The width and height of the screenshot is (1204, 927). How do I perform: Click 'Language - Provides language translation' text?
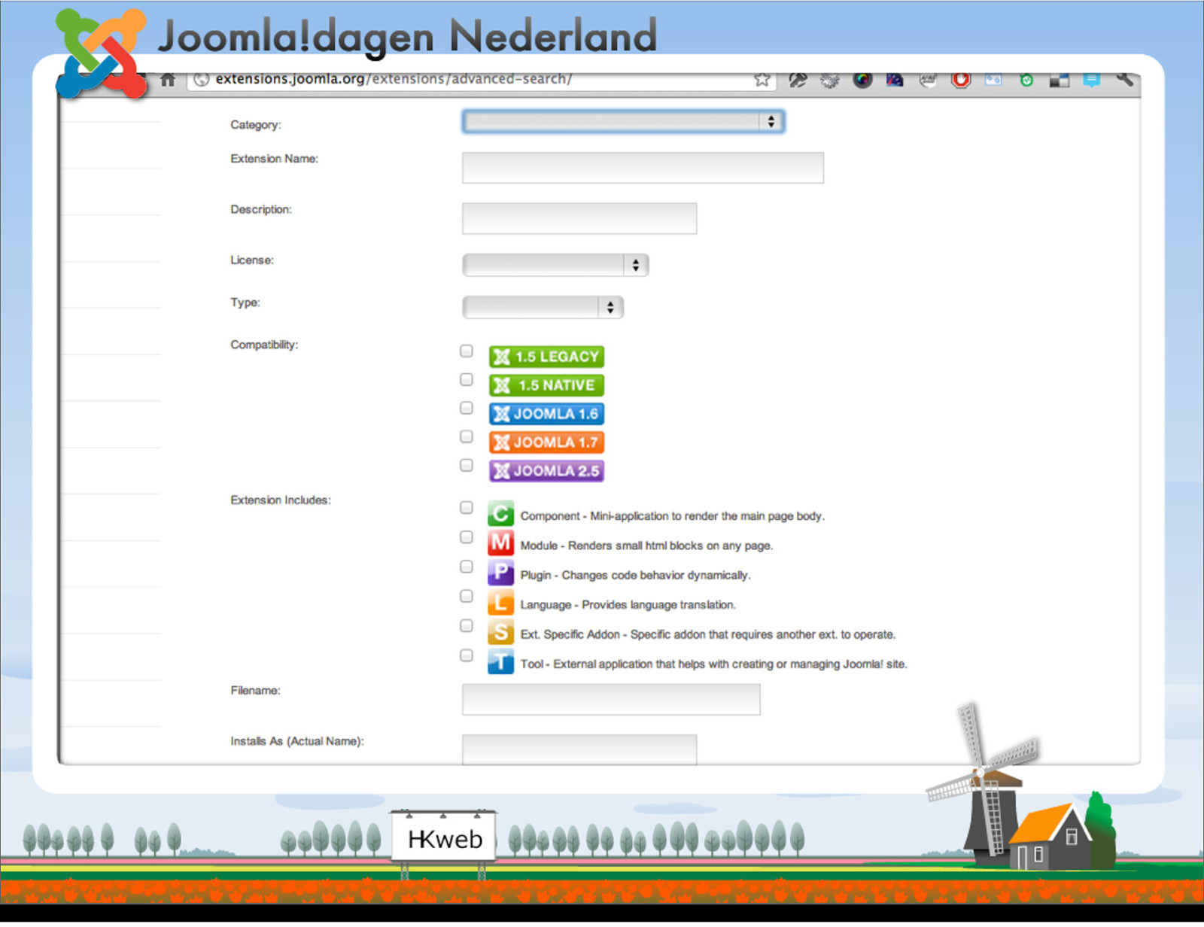(628, 605)
